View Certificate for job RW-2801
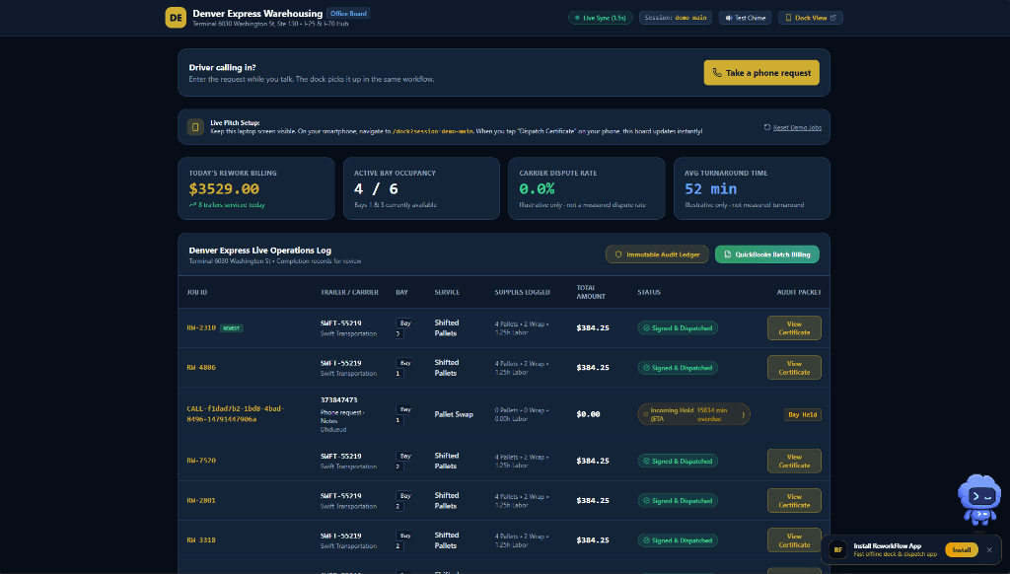 pos(794,501)
